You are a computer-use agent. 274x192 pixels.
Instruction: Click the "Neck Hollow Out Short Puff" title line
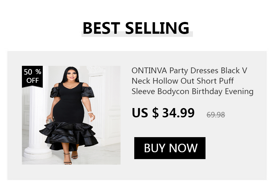[182, 81]
